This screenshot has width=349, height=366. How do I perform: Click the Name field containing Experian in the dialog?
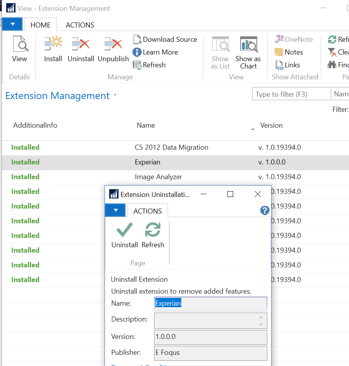(210, 303)
